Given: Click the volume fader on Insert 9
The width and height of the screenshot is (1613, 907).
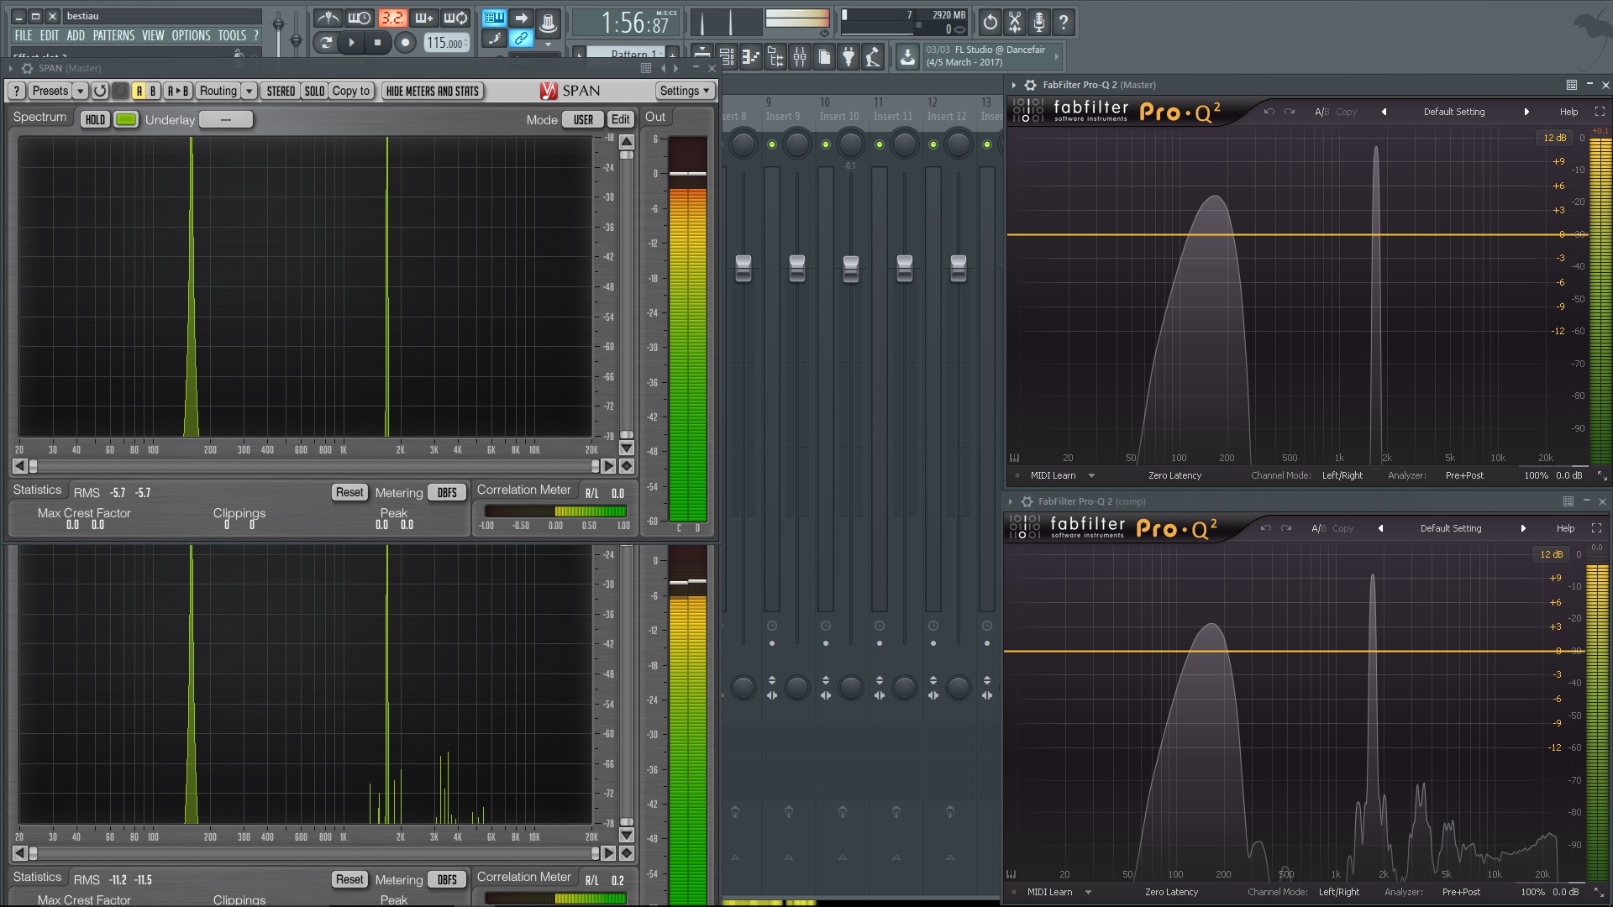Looking at the screenshot, I should [x=796, y=267].
